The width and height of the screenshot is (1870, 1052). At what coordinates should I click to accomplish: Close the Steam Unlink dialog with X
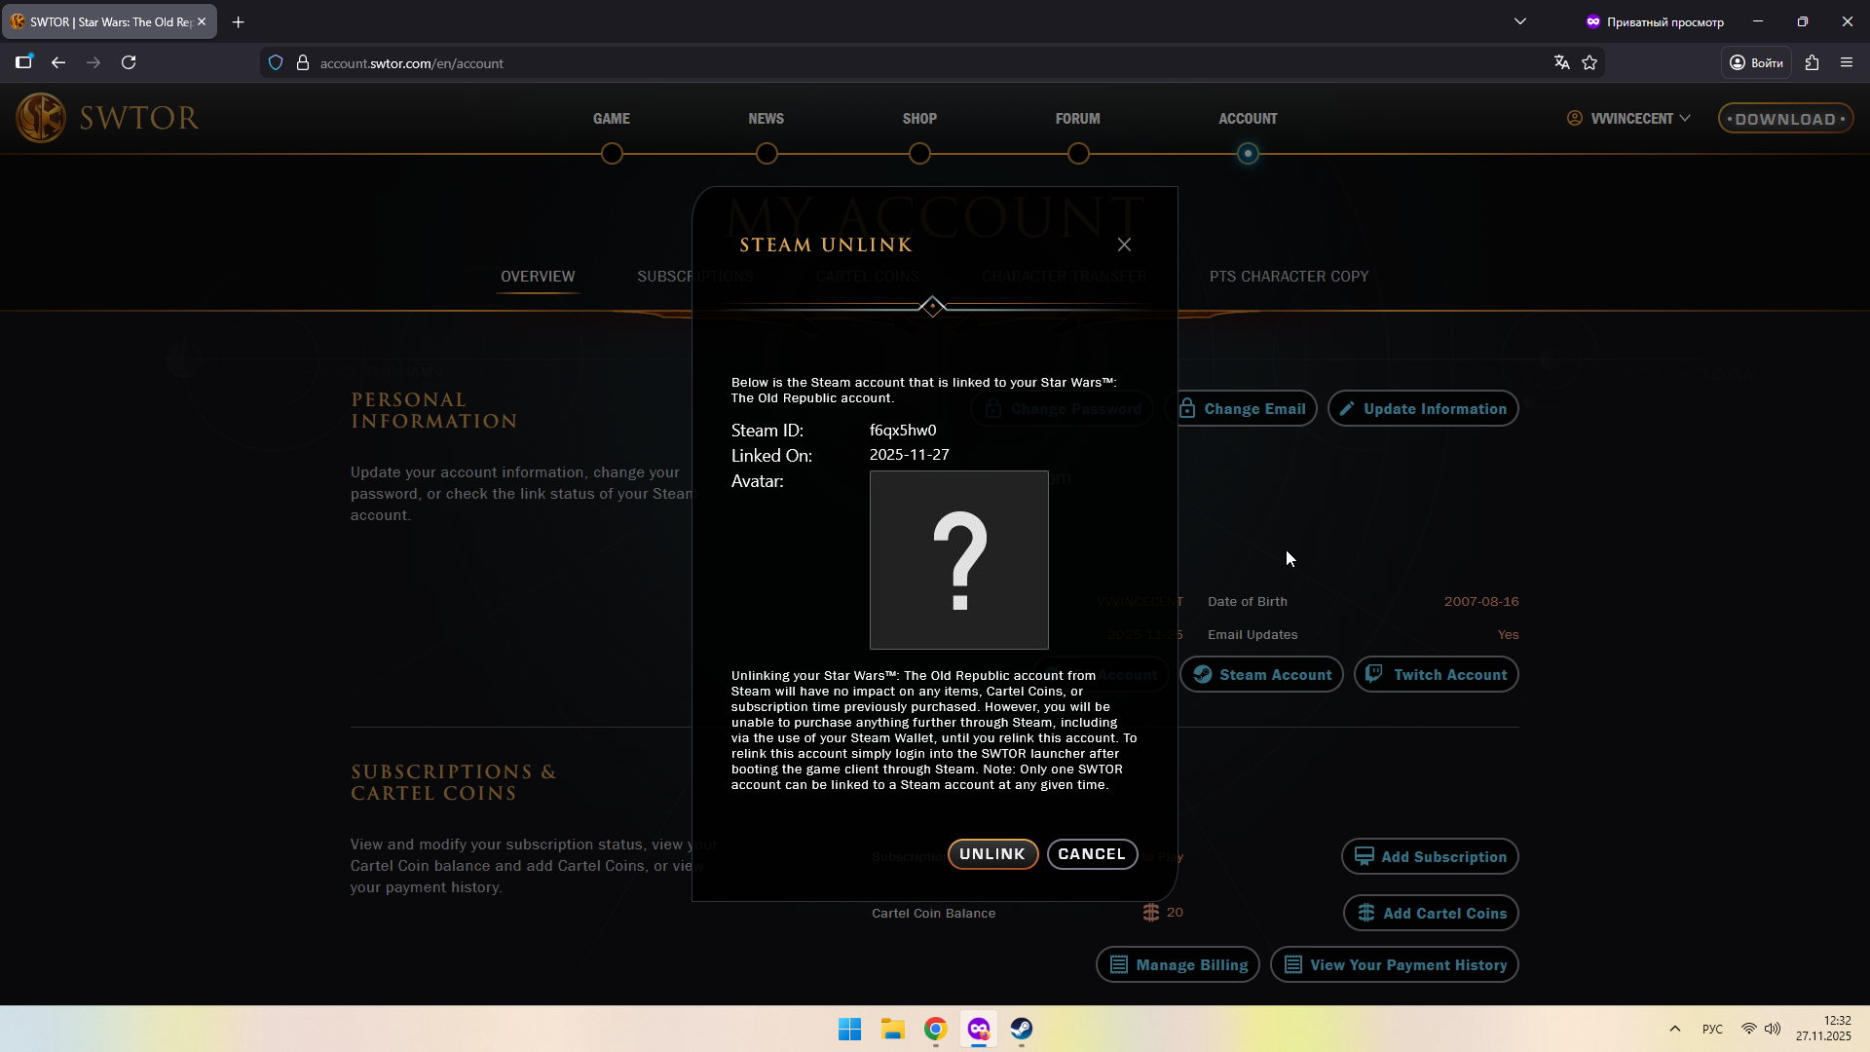click(1124, 244)
